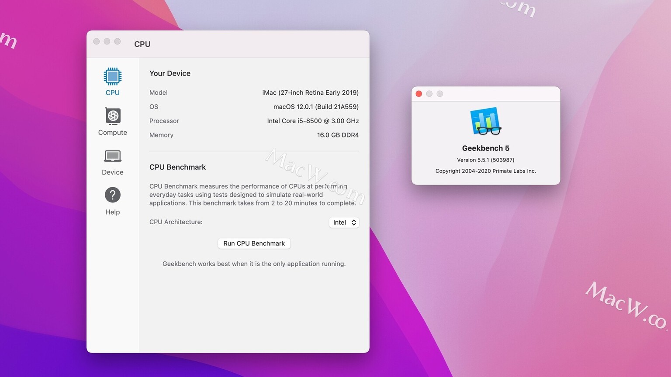Click the 'Geekbench 5' title in about window
671x377 pixels.
click(485, 148)
